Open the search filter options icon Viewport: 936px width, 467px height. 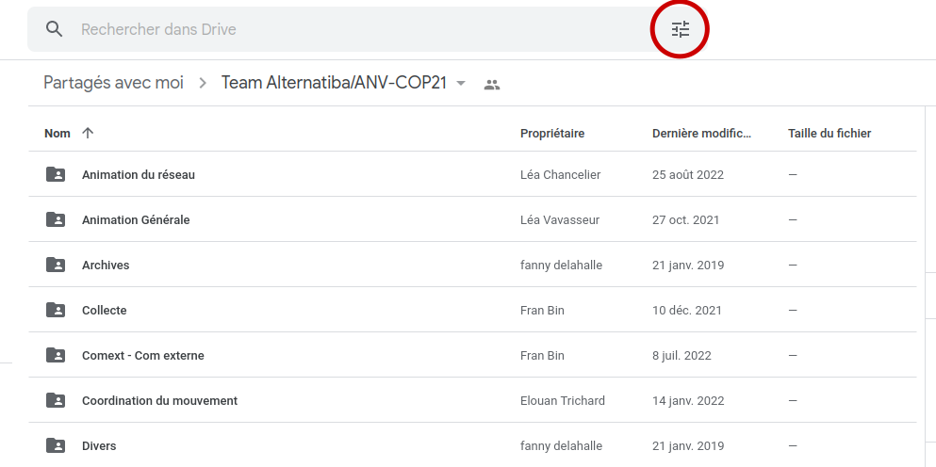681,29
